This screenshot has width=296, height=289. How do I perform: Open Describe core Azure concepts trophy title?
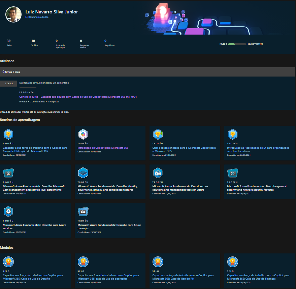109,227
